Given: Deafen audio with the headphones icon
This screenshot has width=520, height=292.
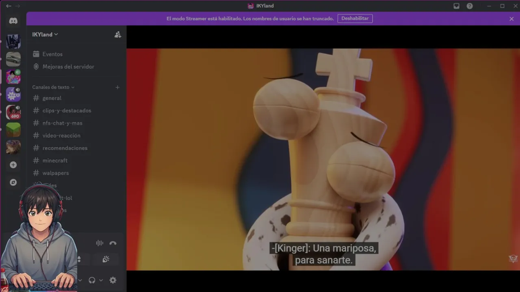Looking at the screenshot, I should [x=92, y=280].
